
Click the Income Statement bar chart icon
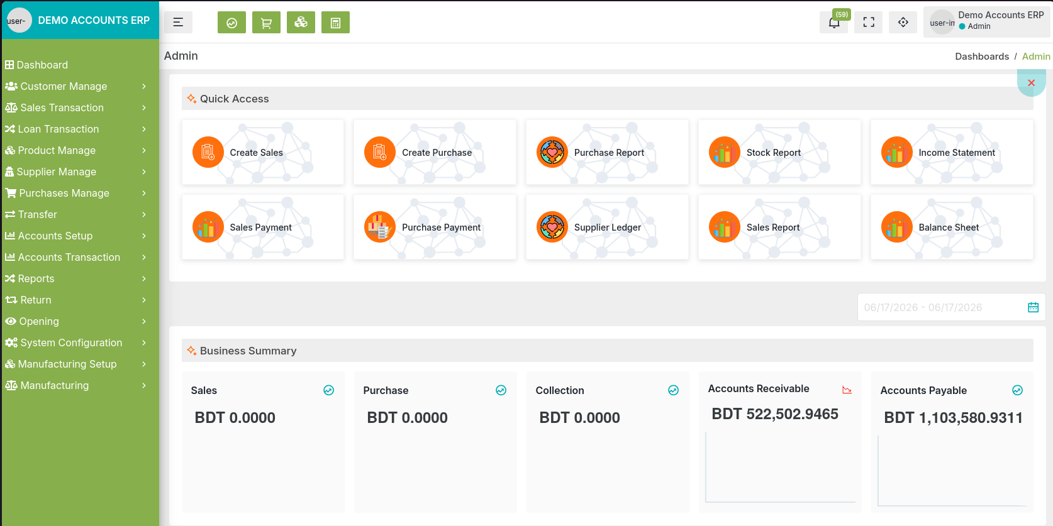coord(897,152)
